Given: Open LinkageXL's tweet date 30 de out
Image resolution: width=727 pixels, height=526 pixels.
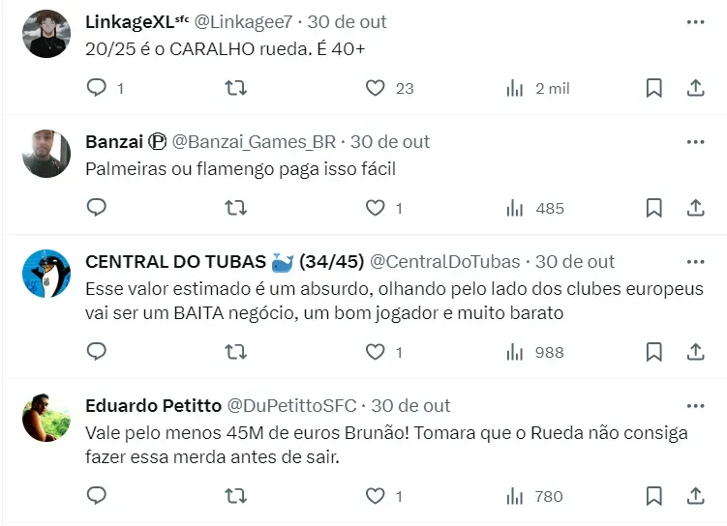Looking at the screenshot, I should [348, 21].
